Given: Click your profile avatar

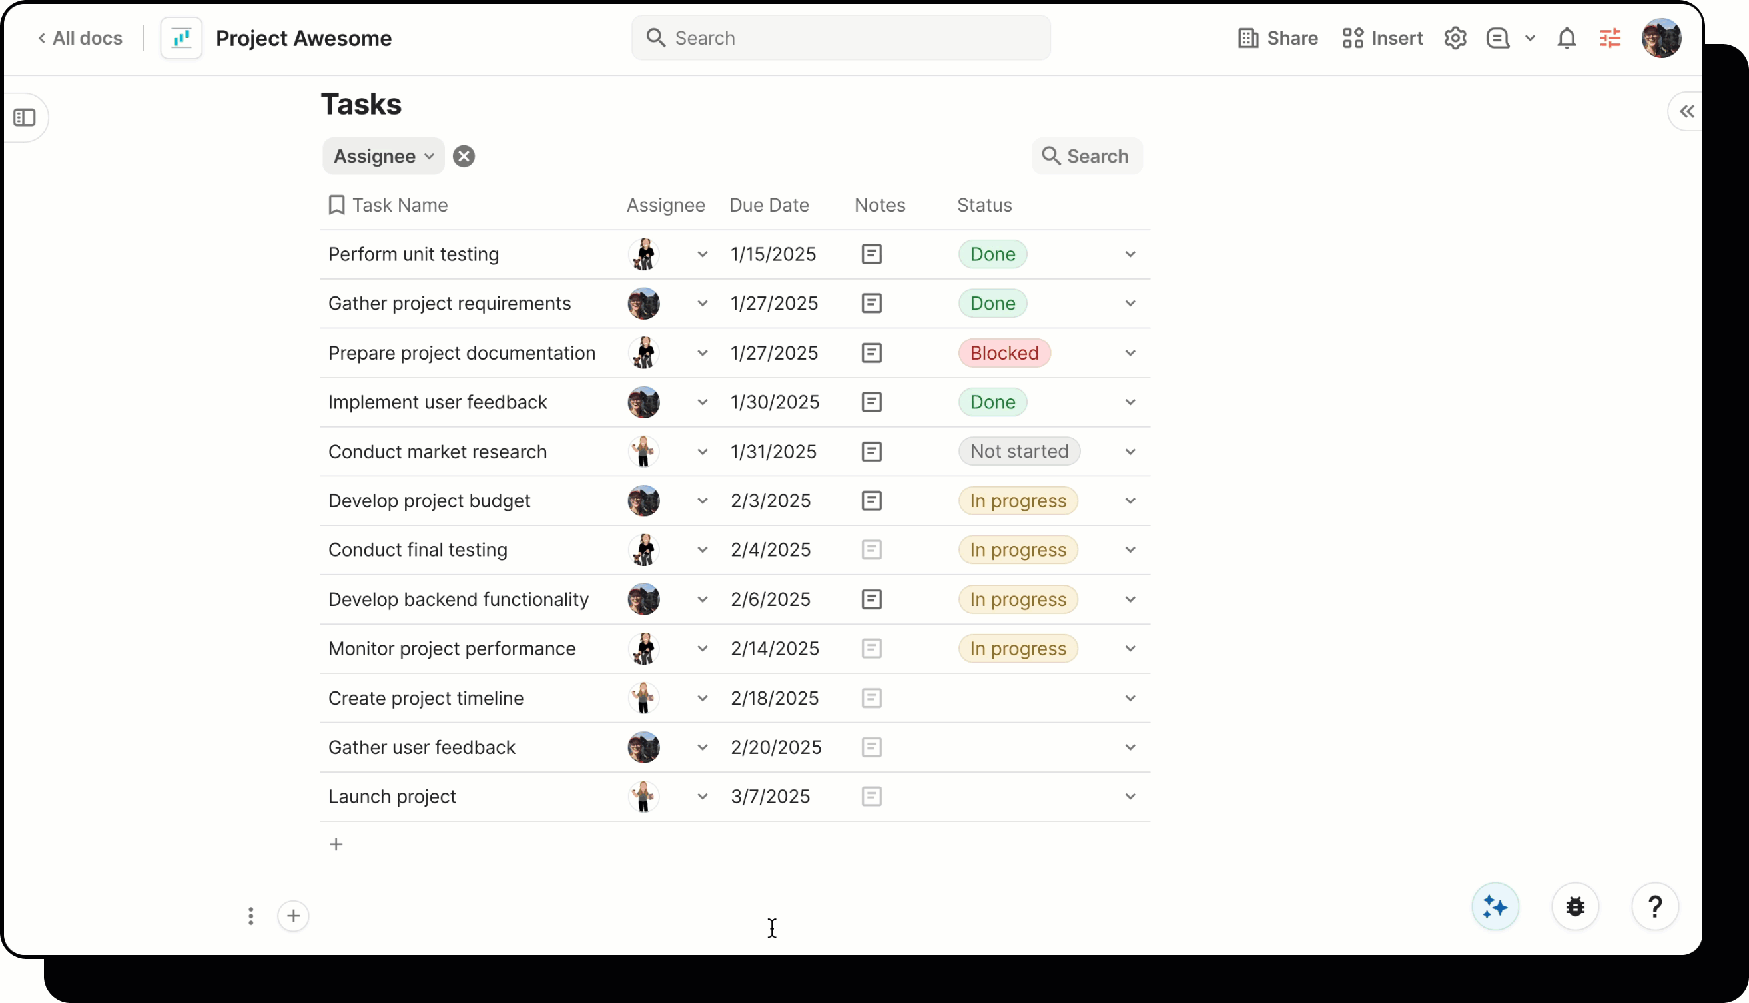Looking at the screenshot, I should (1662, 38).
